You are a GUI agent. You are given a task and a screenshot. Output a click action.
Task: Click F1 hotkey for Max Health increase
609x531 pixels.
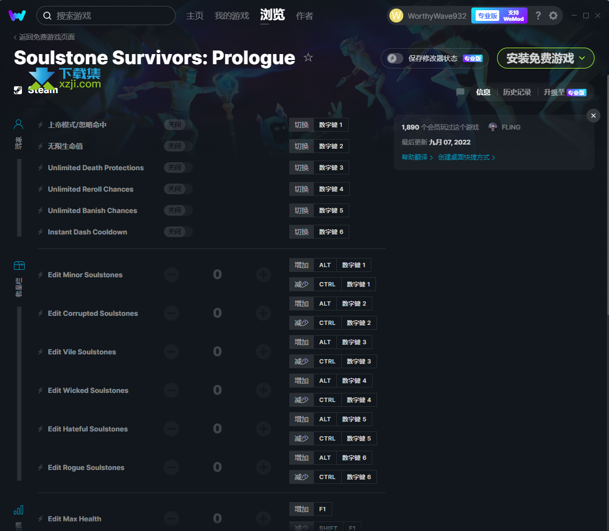[322, 509]
